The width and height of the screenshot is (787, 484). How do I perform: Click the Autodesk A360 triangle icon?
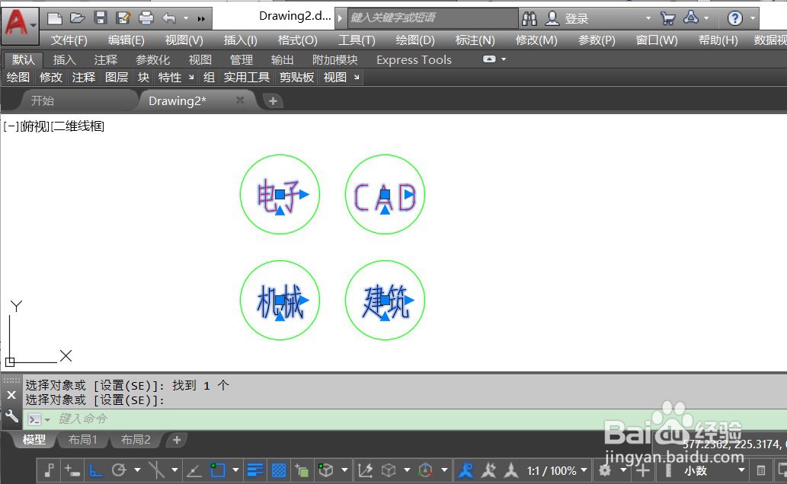click(691, 18)
